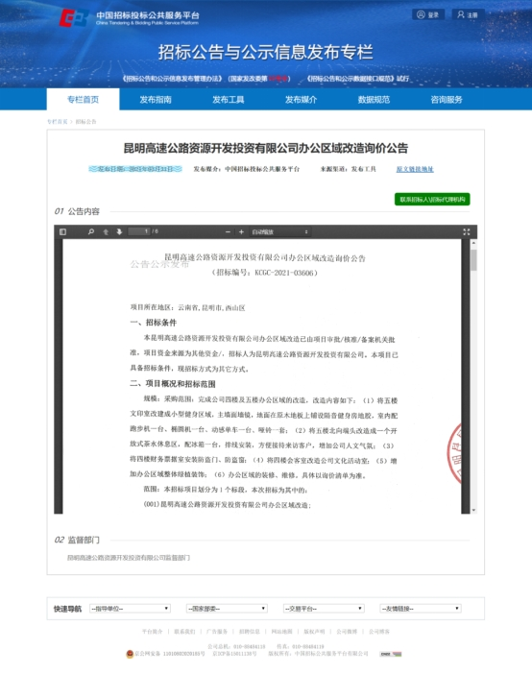Viewport: 532px width, 698px height.
Task: Expand the 指导单位 dropdown
Action: pos(130,609)
